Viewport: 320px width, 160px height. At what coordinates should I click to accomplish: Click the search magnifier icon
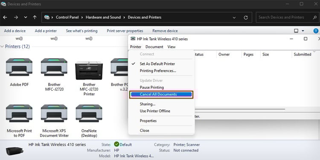(315, 17)
